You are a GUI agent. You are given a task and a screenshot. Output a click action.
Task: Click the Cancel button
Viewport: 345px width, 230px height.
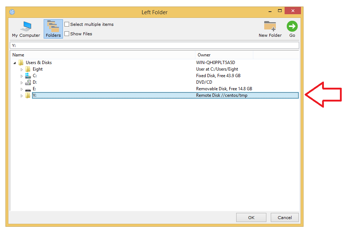click(x=285, y=218)
